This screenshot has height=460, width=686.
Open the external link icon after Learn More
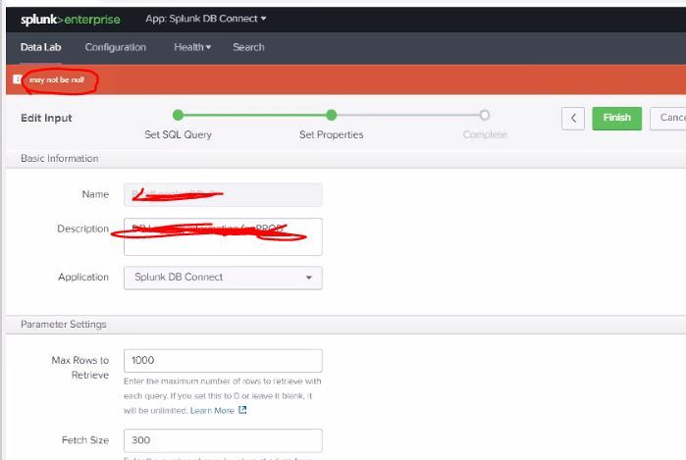point(243,410)
